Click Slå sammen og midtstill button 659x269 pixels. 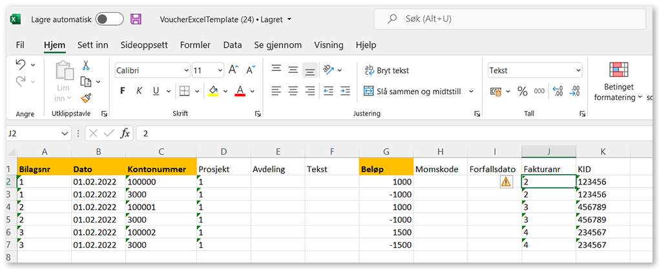pos(413,91)
